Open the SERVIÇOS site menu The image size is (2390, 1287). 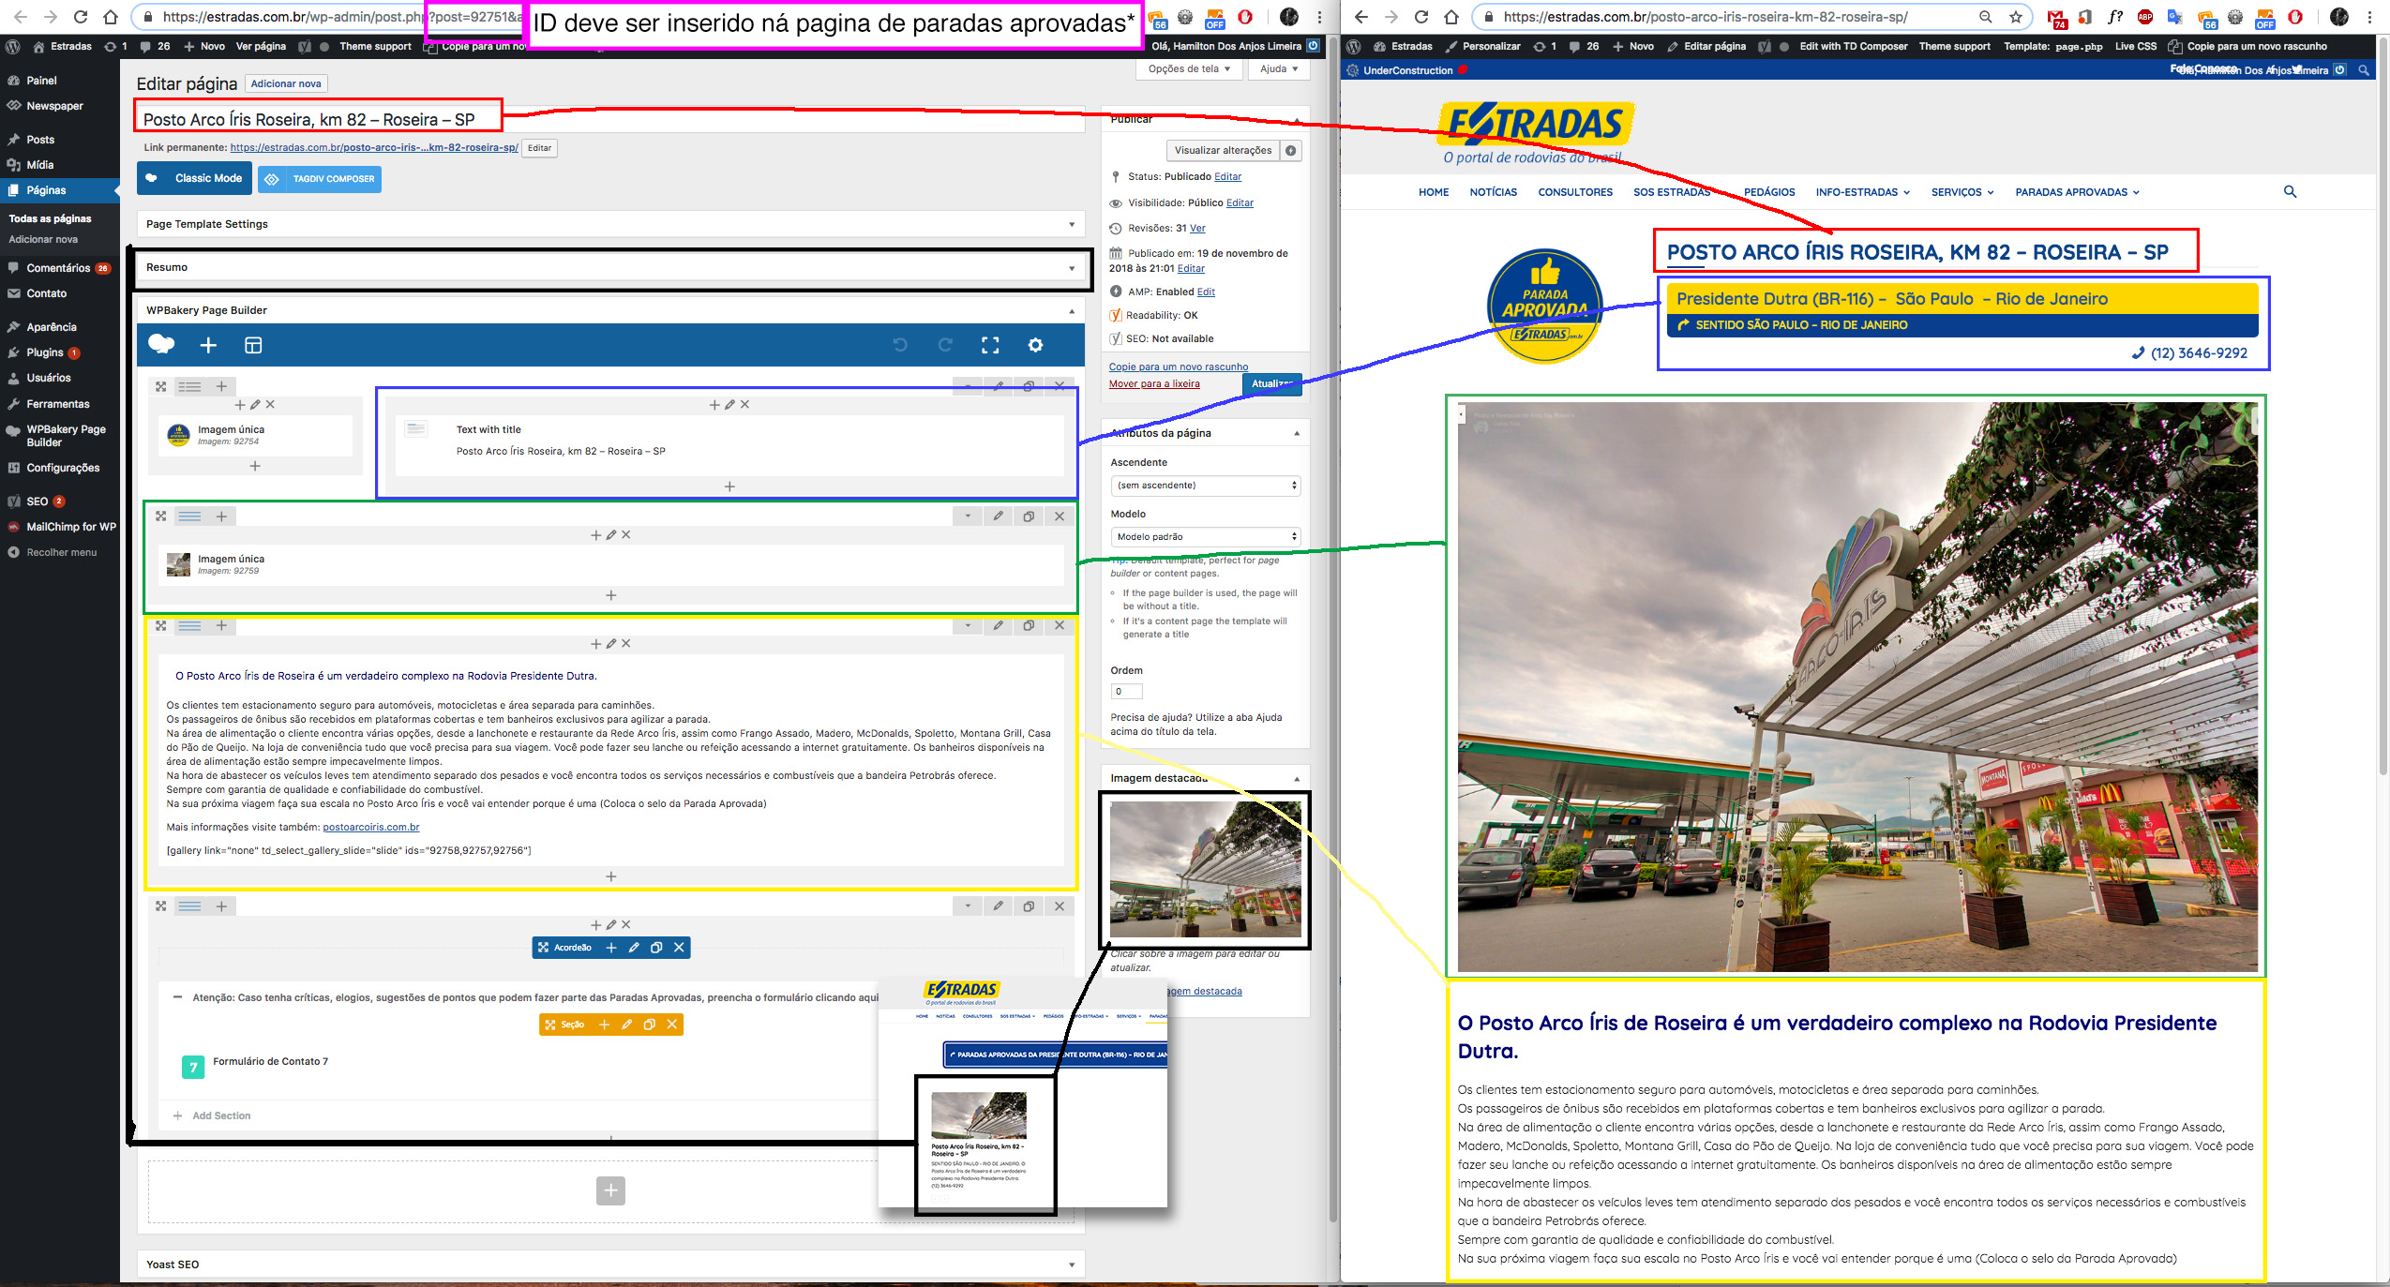(x=1962, y=192)
